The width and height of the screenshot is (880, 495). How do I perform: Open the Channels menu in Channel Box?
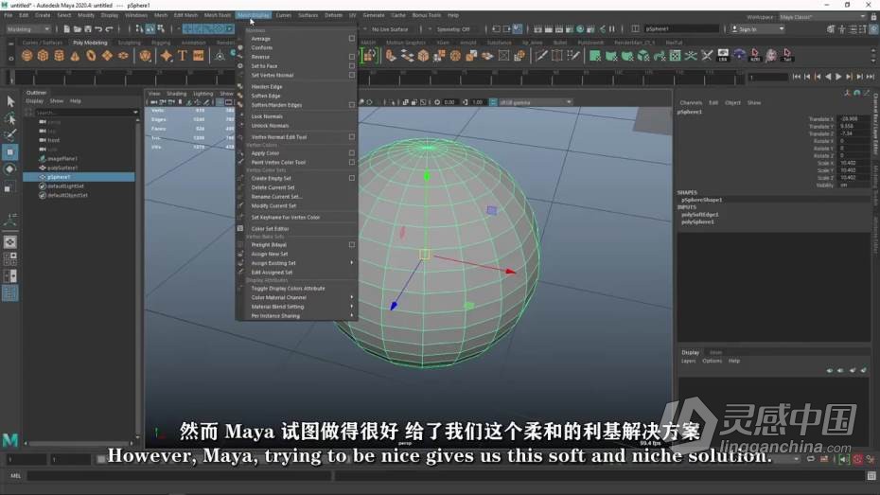point(691,103)
